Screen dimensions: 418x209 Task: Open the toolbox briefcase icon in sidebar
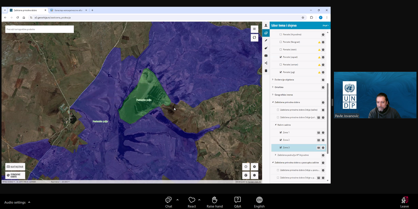(266, 56)
